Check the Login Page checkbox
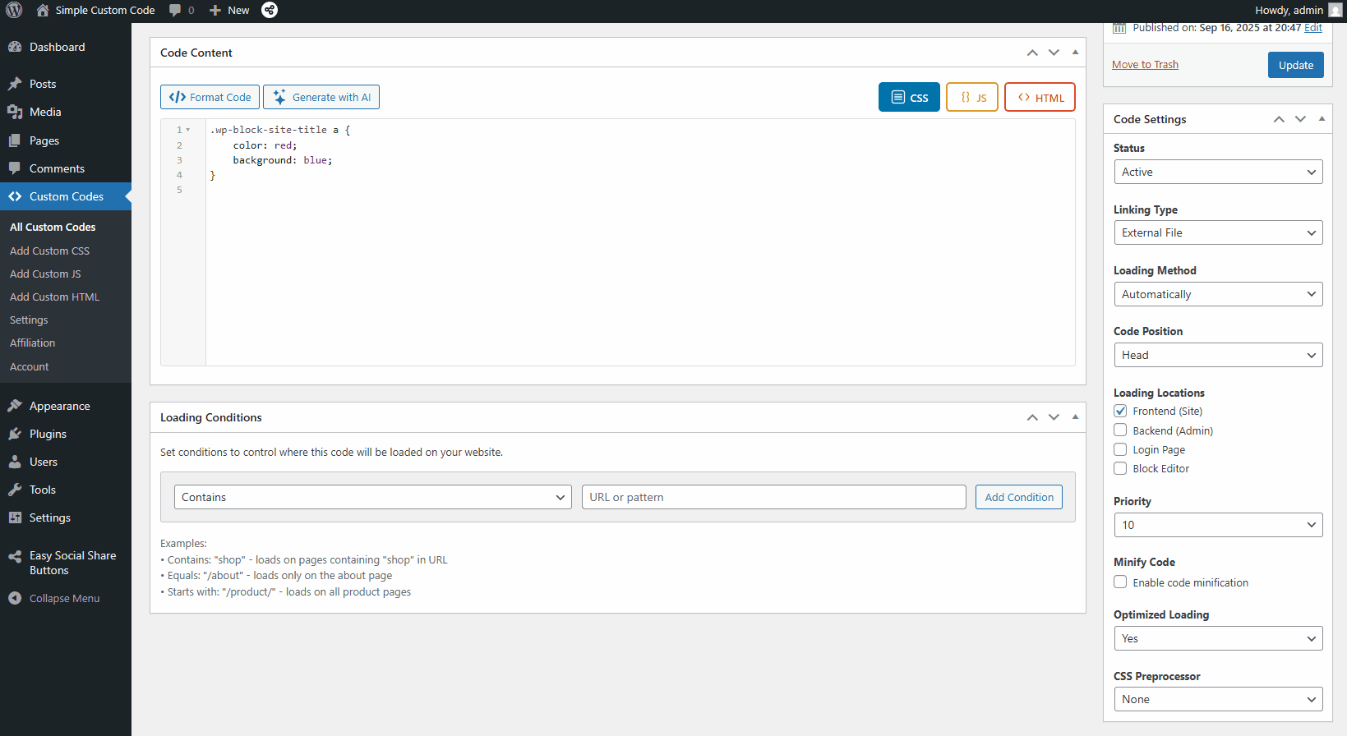The height and width of the screenshot is (736, 1347). 1120,449
